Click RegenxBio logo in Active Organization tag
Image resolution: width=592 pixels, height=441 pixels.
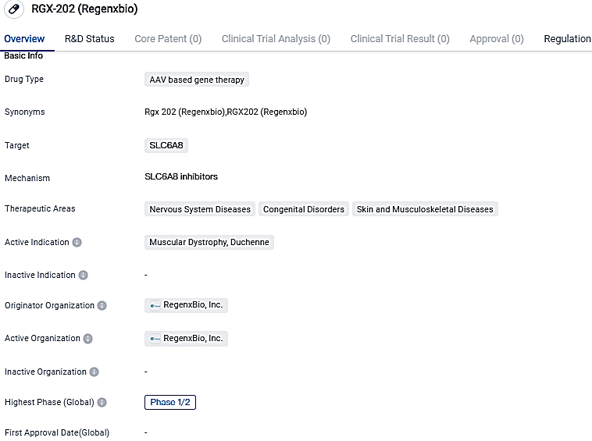point(155,339)
